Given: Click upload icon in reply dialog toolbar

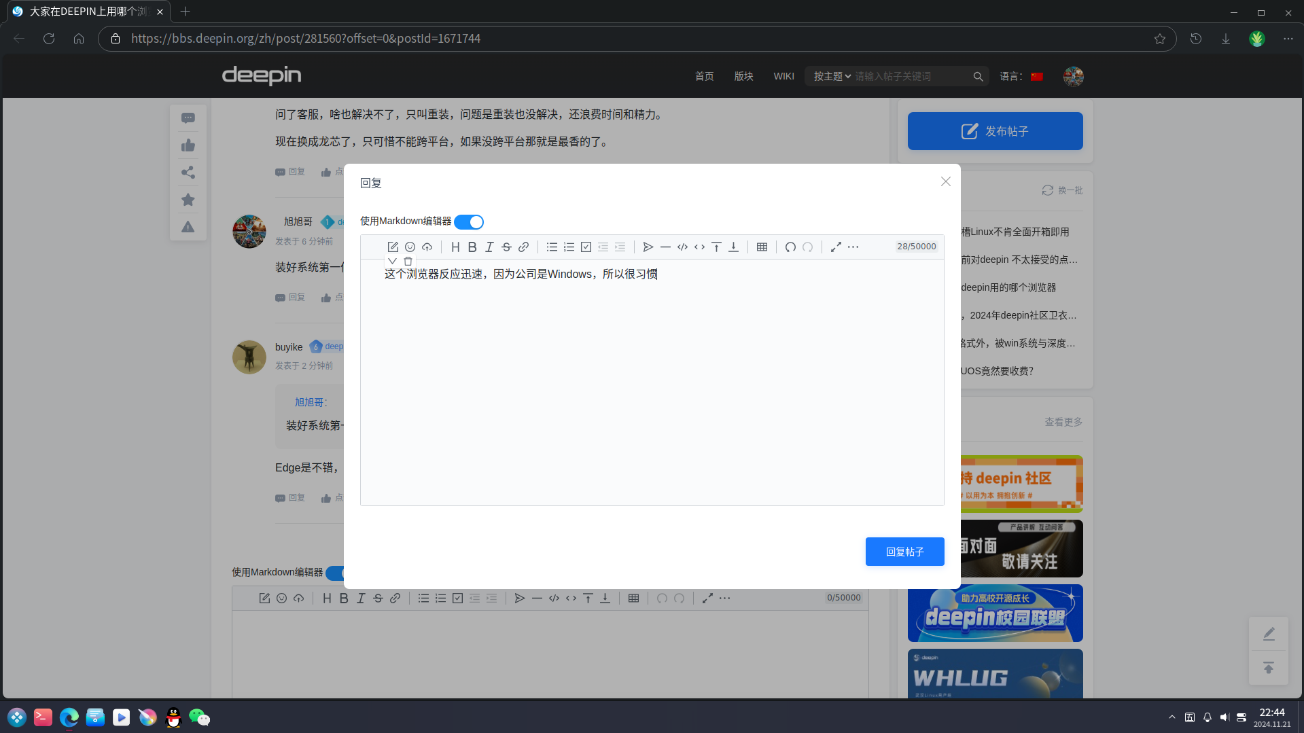Looking at the screenshot, I should tap(427, 247).
